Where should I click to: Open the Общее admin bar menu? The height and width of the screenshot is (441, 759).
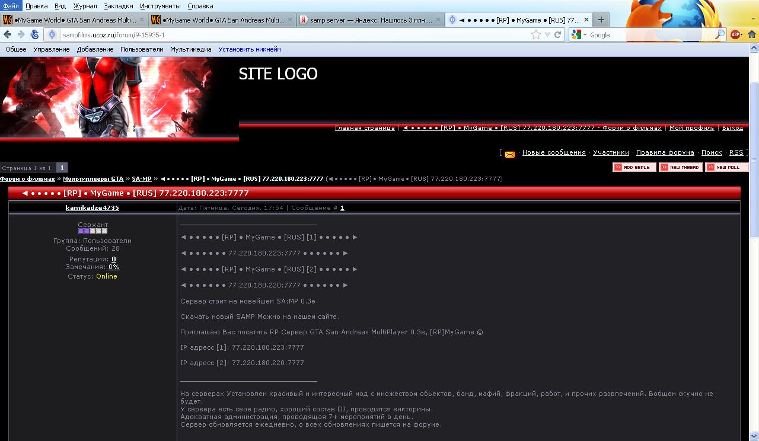(16, 50)
